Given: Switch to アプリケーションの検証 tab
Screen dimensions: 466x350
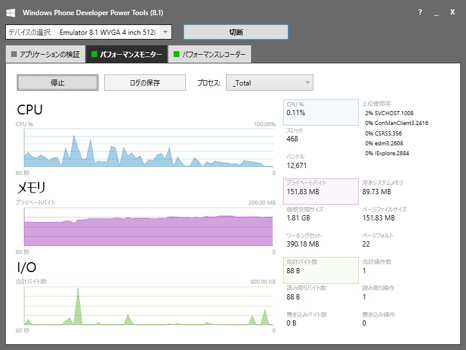Looking at the screenshot, I should click(45, 54).
